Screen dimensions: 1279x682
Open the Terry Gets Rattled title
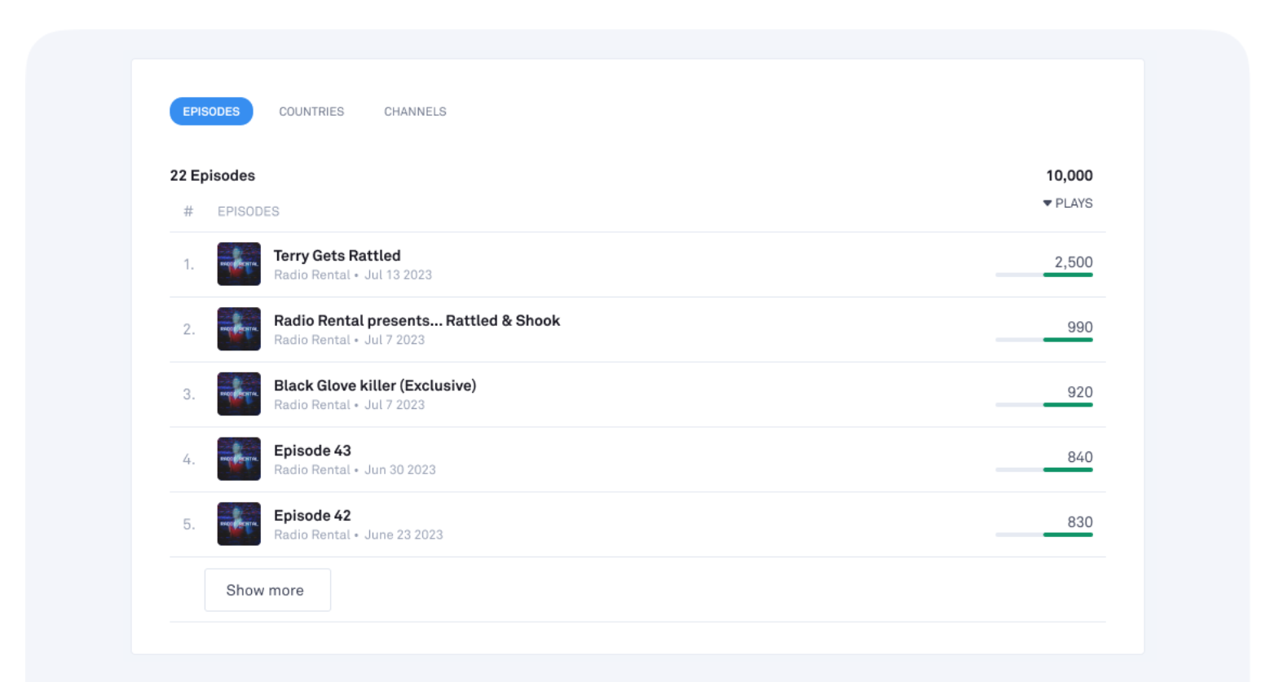tap(337, 256)
